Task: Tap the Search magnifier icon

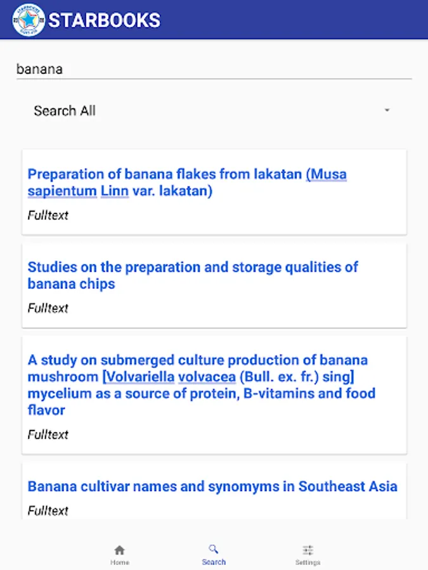Action: click(x=214, y=549)
